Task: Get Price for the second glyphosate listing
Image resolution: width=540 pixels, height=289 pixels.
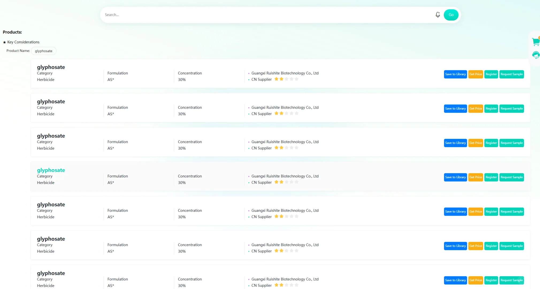Action: pos(476,109)
